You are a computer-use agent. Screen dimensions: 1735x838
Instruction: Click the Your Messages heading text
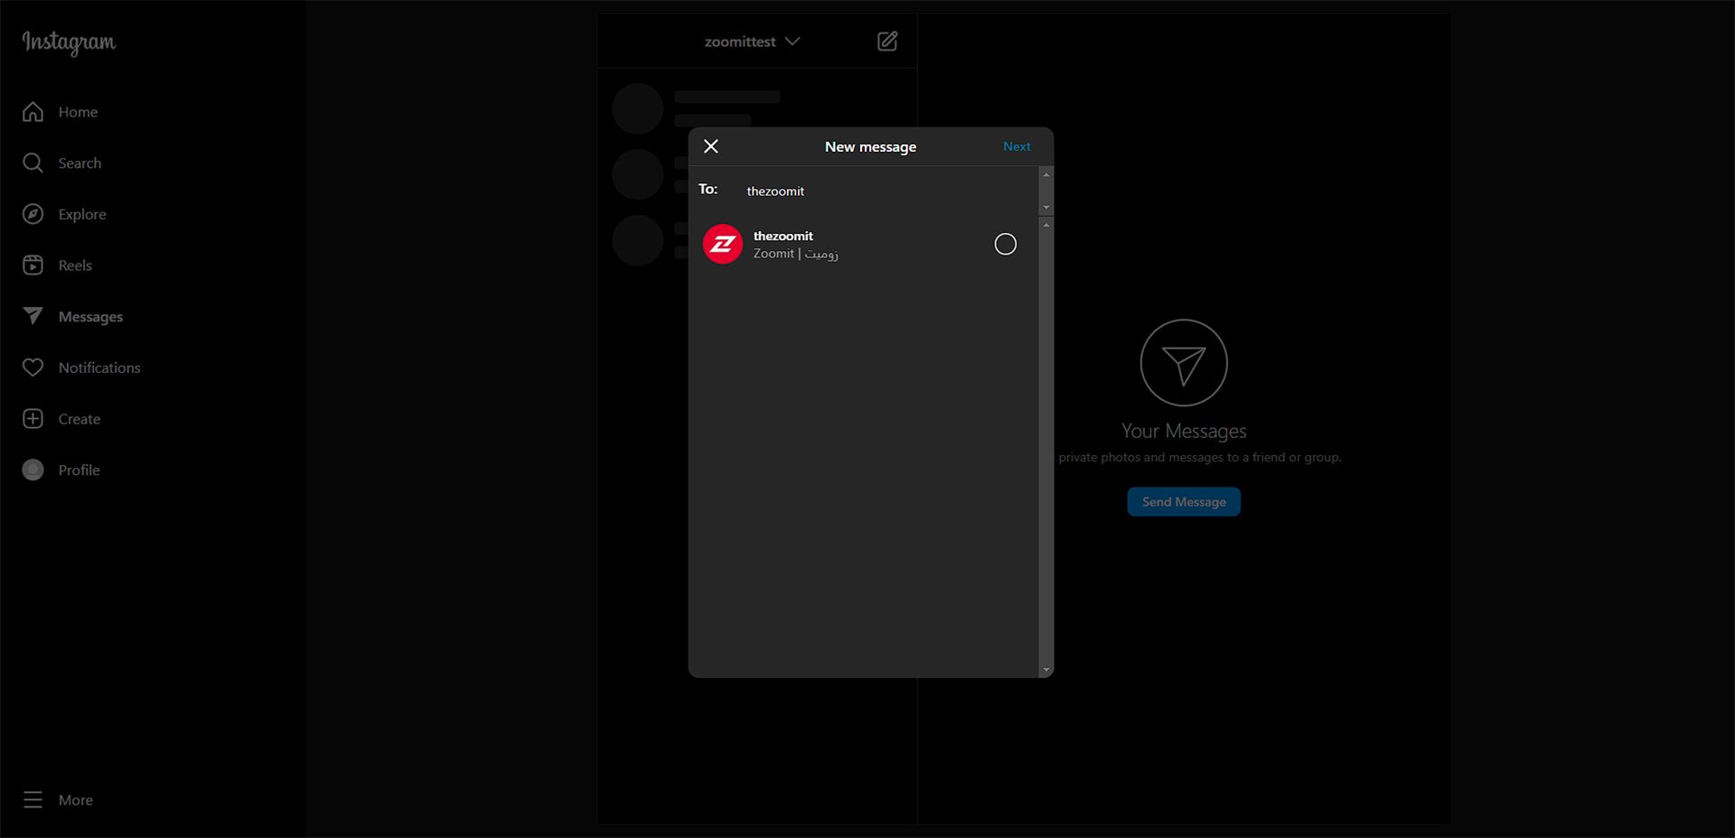click(1184, 431)
